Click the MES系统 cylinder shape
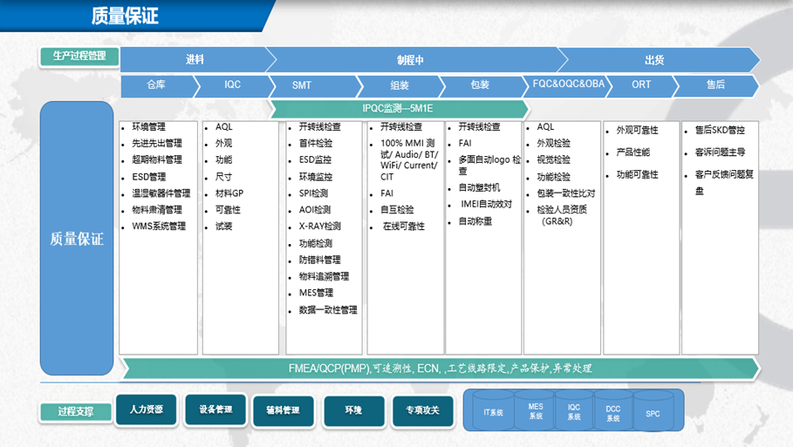Screen dimensions: 793x447 point(535,411)
